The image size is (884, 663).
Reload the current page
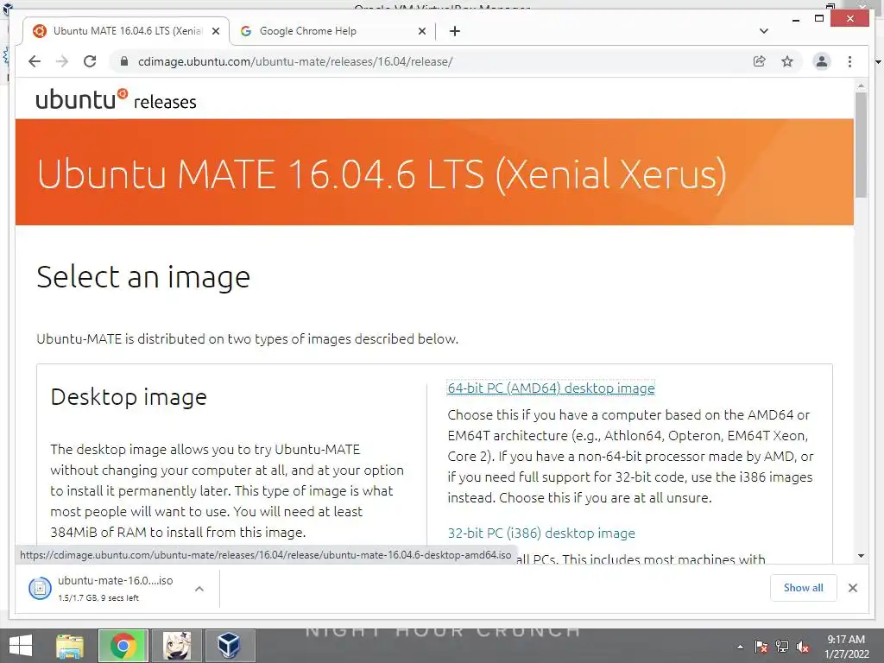90,61
